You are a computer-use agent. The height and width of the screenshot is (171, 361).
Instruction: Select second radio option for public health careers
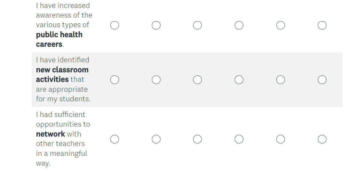pyautogui.click(x=156, y=25)
